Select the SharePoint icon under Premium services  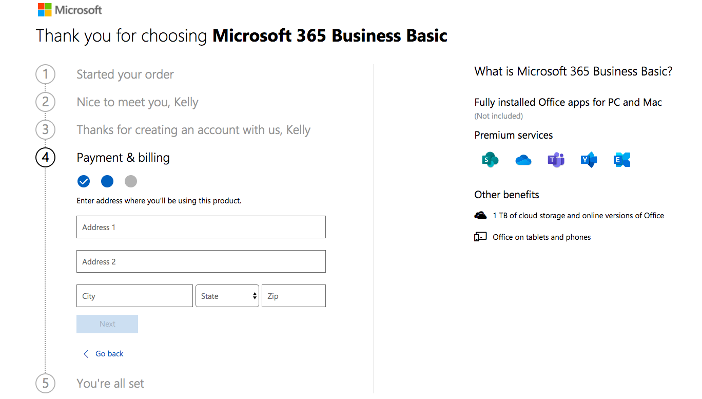coord(490,160)
